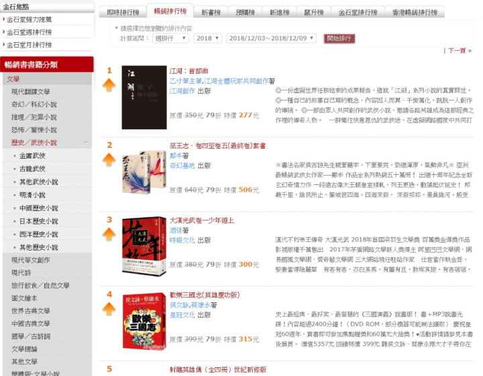Open 金石堂強力推薦 in sidebar
Image resolution: width=483 pixels, height=376 pixels.
pyautogui.click(x=30, y=19)
